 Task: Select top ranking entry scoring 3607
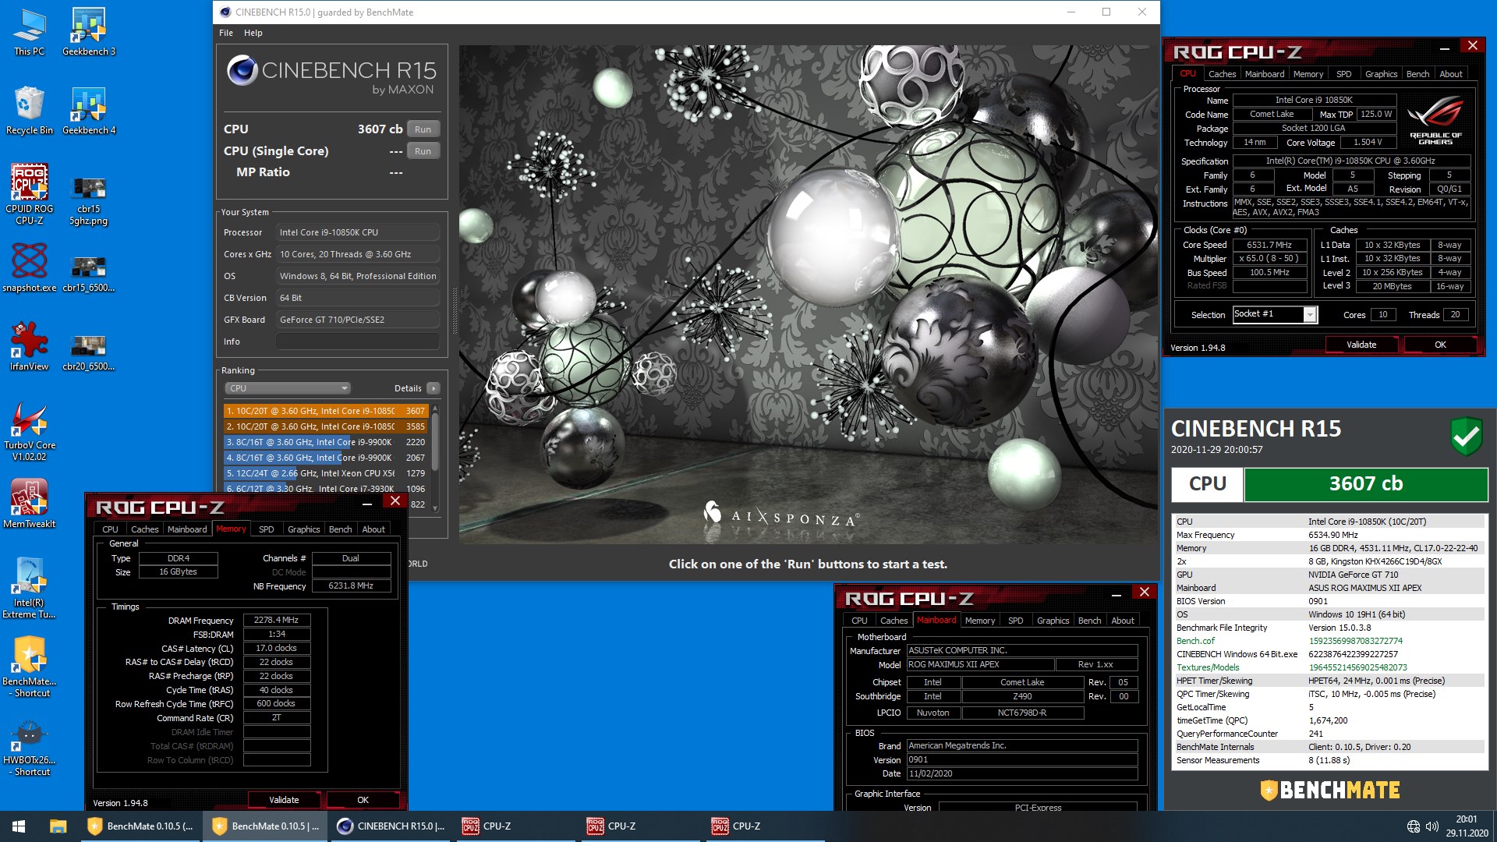click(325, 411)
